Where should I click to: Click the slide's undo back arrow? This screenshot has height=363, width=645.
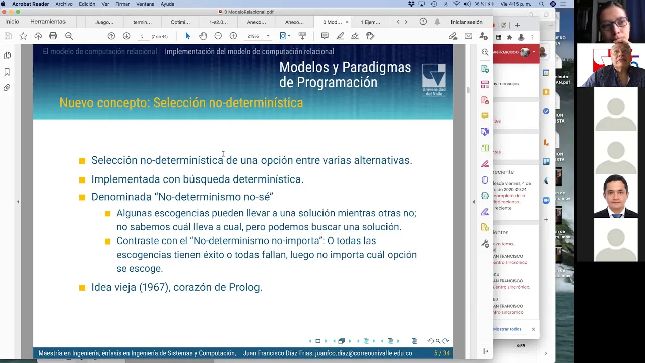(430, 341)
